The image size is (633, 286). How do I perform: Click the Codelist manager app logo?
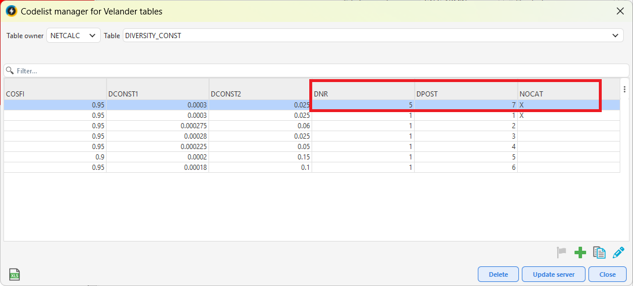[x=12, y=12]
